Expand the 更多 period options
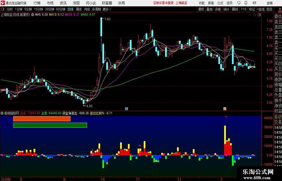The height and width of the screenshot is (181, 282). pyautogui.click(x=107, y=9)
